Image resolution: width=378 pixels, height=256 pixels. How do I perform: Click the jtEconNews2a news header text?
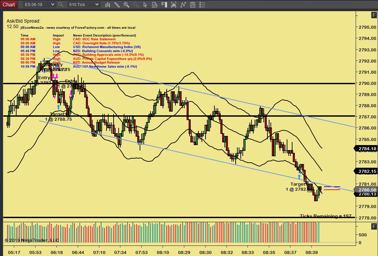click(78, 28)
